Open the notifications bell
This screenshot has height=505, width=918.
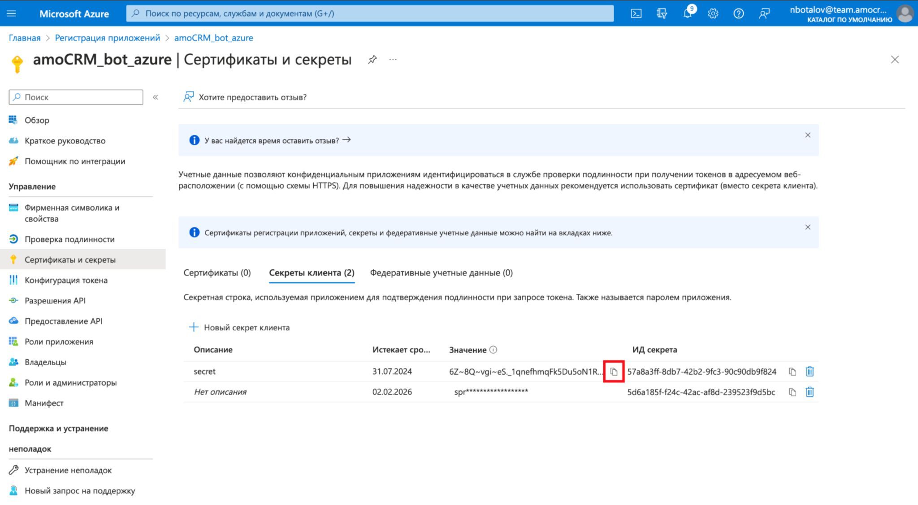click(687, 13)
